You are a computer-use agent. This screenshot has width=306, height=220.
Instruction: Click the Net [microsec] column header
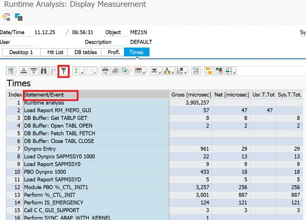(x=231, y=95)
